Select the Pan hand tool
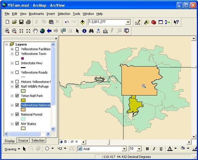This screenshot has height=160, width=198. click(x=35, y=31)
